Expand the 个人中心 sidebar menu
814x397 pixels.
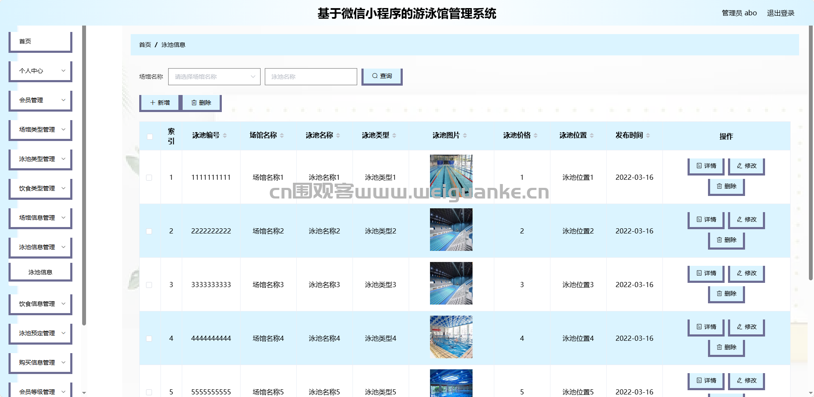(40, 71)
